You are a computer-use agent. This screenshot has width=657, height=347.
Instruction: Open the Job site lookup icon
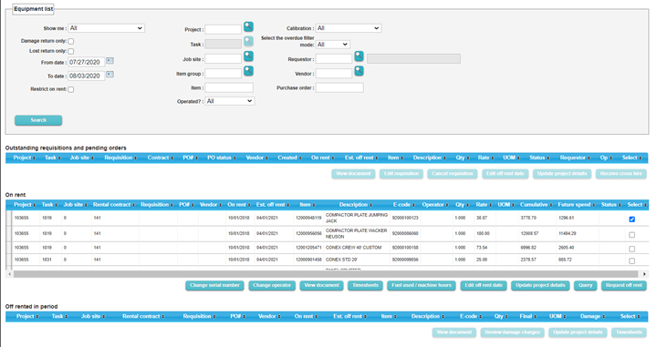[x=248, y=56]
